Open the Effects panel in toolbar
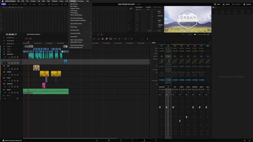Image resolution: width=253 pixels, height=142 pixels. [x=24, y=4]
